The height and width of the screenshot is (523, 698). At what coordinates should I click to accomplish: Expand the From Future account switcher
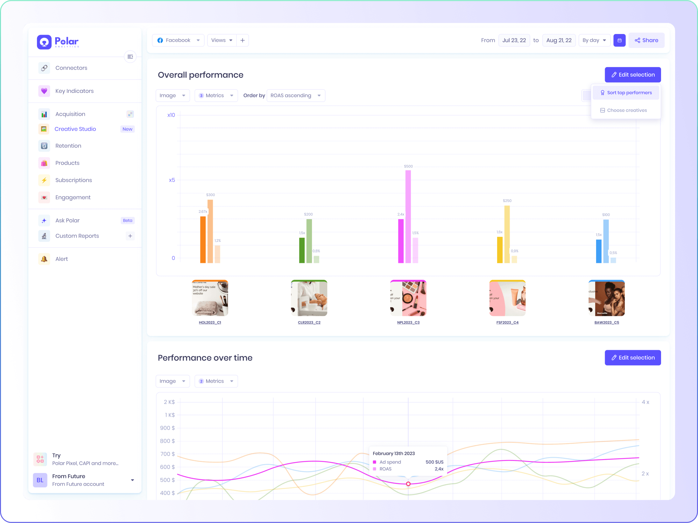tap(132, 480)
